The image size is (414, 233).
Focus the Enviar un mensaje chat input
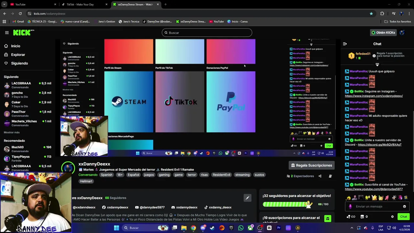pyautogui.click(x=377, y=206)
